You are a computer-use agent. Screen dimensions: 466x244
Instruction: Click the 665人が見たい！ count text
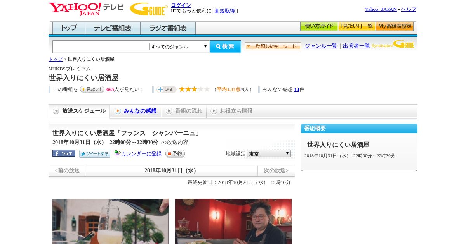pyautogui.click(x=125, y=89)
